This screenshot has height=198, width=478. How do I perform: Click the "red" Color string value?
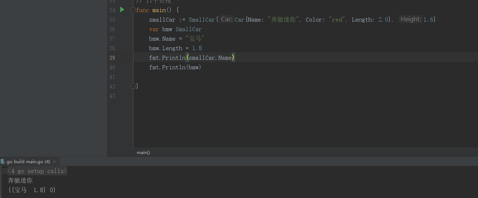(337, 20)
